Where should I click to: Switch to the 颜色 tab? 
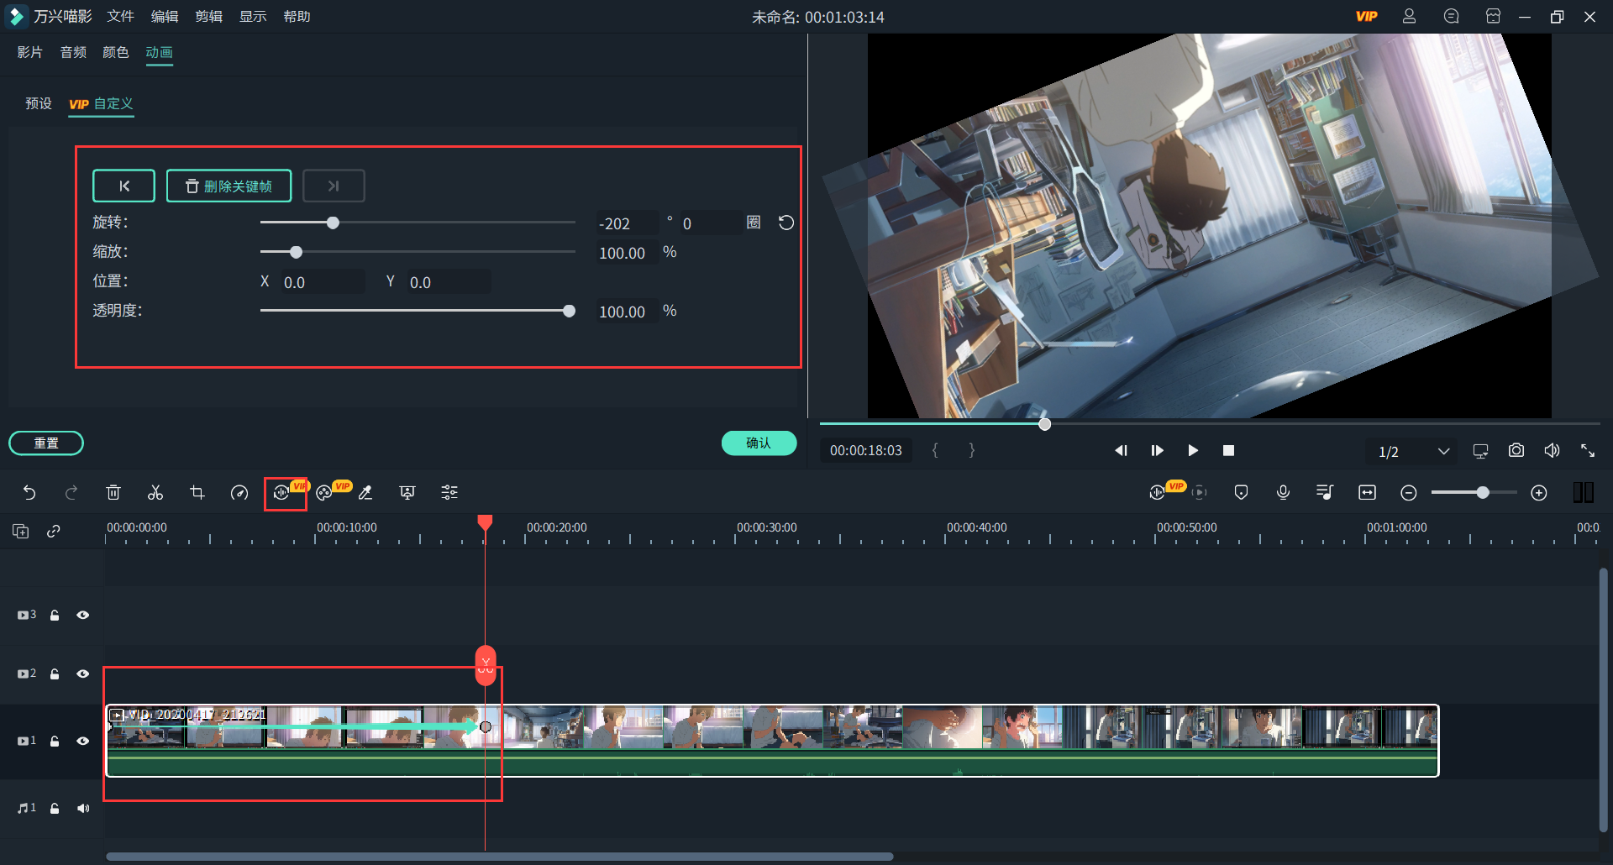(x=115, y=52)
